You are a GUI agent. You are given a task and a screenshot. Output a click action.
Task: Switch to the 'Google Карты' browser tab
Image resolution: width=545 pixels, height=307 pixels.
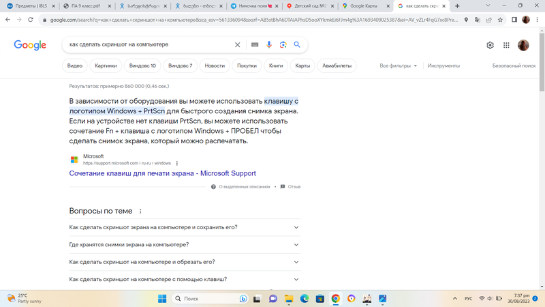[365, 5]
